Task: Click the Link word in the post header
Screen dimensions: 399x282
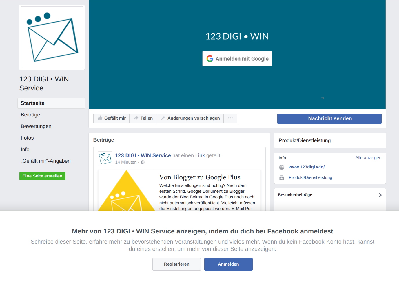Action: click(200, 155)
